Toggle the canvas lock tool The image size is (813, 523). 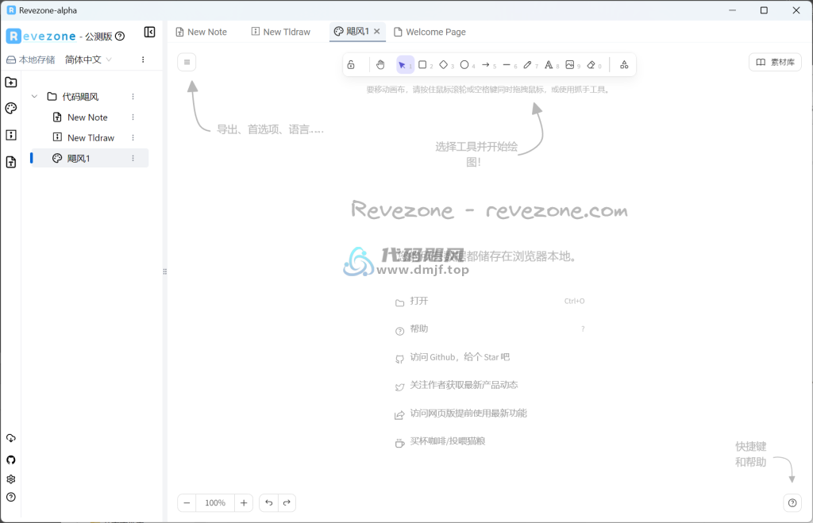(x=351, y=65)
